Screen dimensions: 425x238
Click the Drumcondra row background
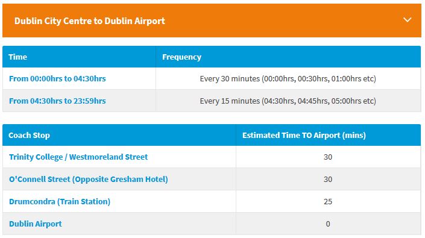212,201
